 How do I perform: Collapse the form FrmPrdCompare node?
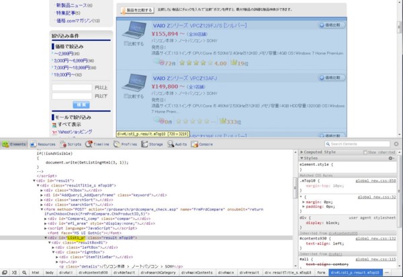42,209
